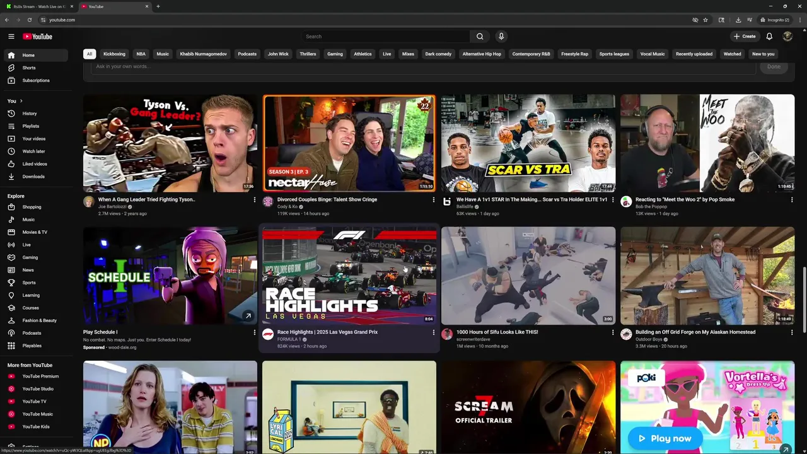
Task: Select the Khabib Nurmagomedov filter chip
Action: click(x=203, y=54)
